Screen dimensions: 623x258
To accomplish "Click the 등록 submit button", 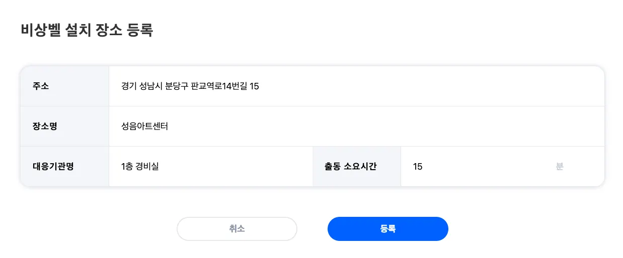I will pyautogui.click(x=387, y=229).
